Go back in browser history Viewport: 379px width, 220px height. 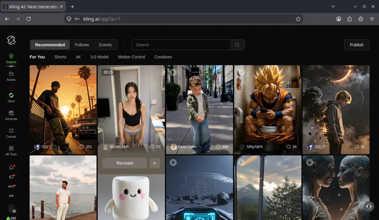tap(7, 19)
